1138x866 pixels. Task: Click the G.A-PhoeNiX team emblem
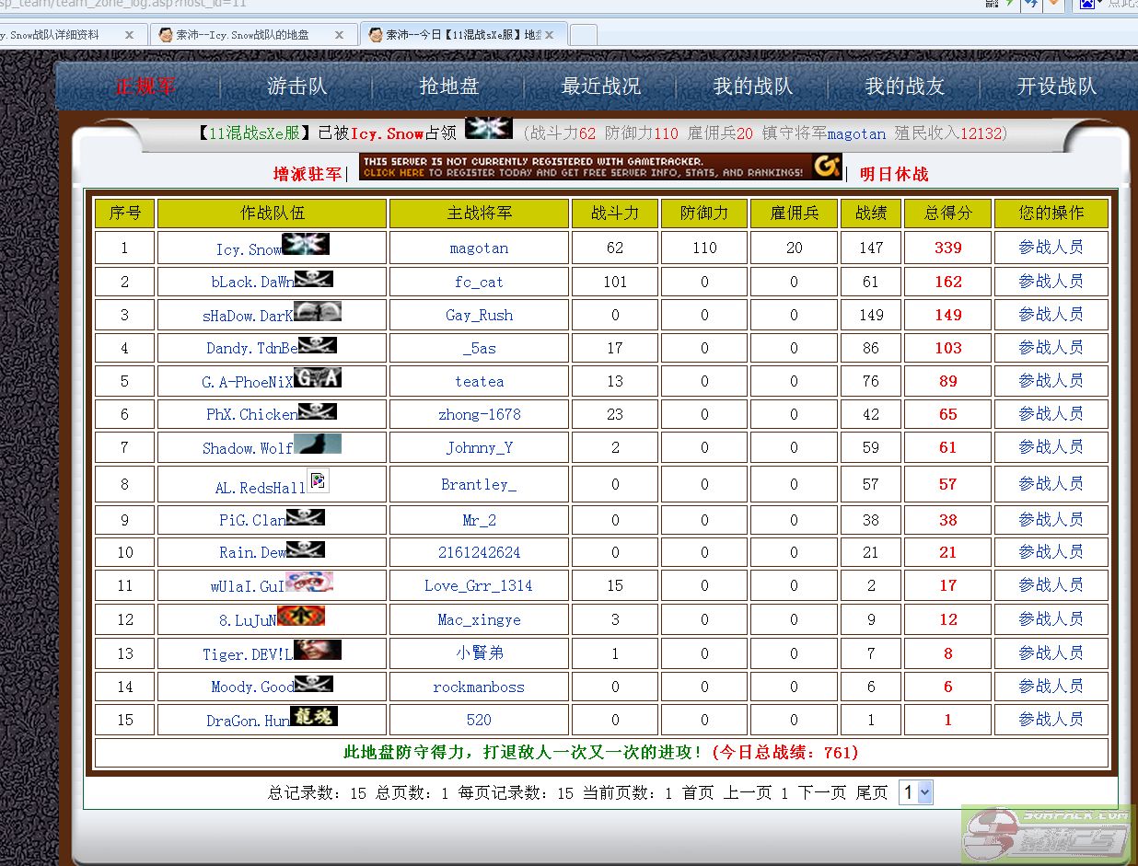tap(318, 377)
